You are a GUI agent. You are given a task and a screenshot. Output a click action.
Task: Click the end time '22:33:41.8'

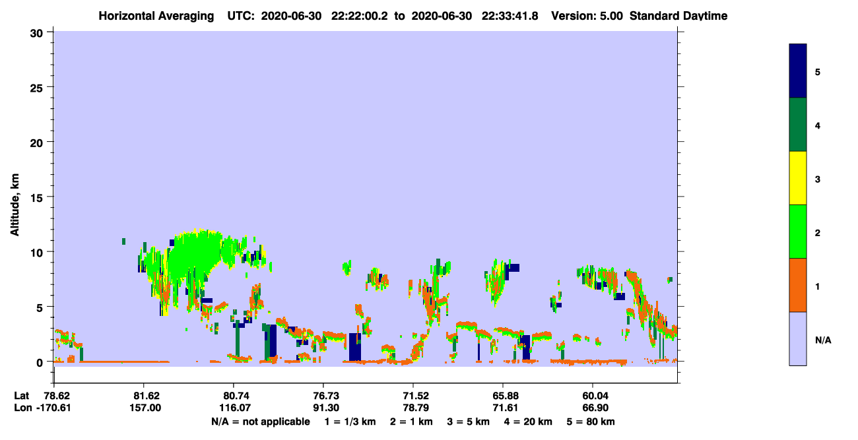point(511,16)
